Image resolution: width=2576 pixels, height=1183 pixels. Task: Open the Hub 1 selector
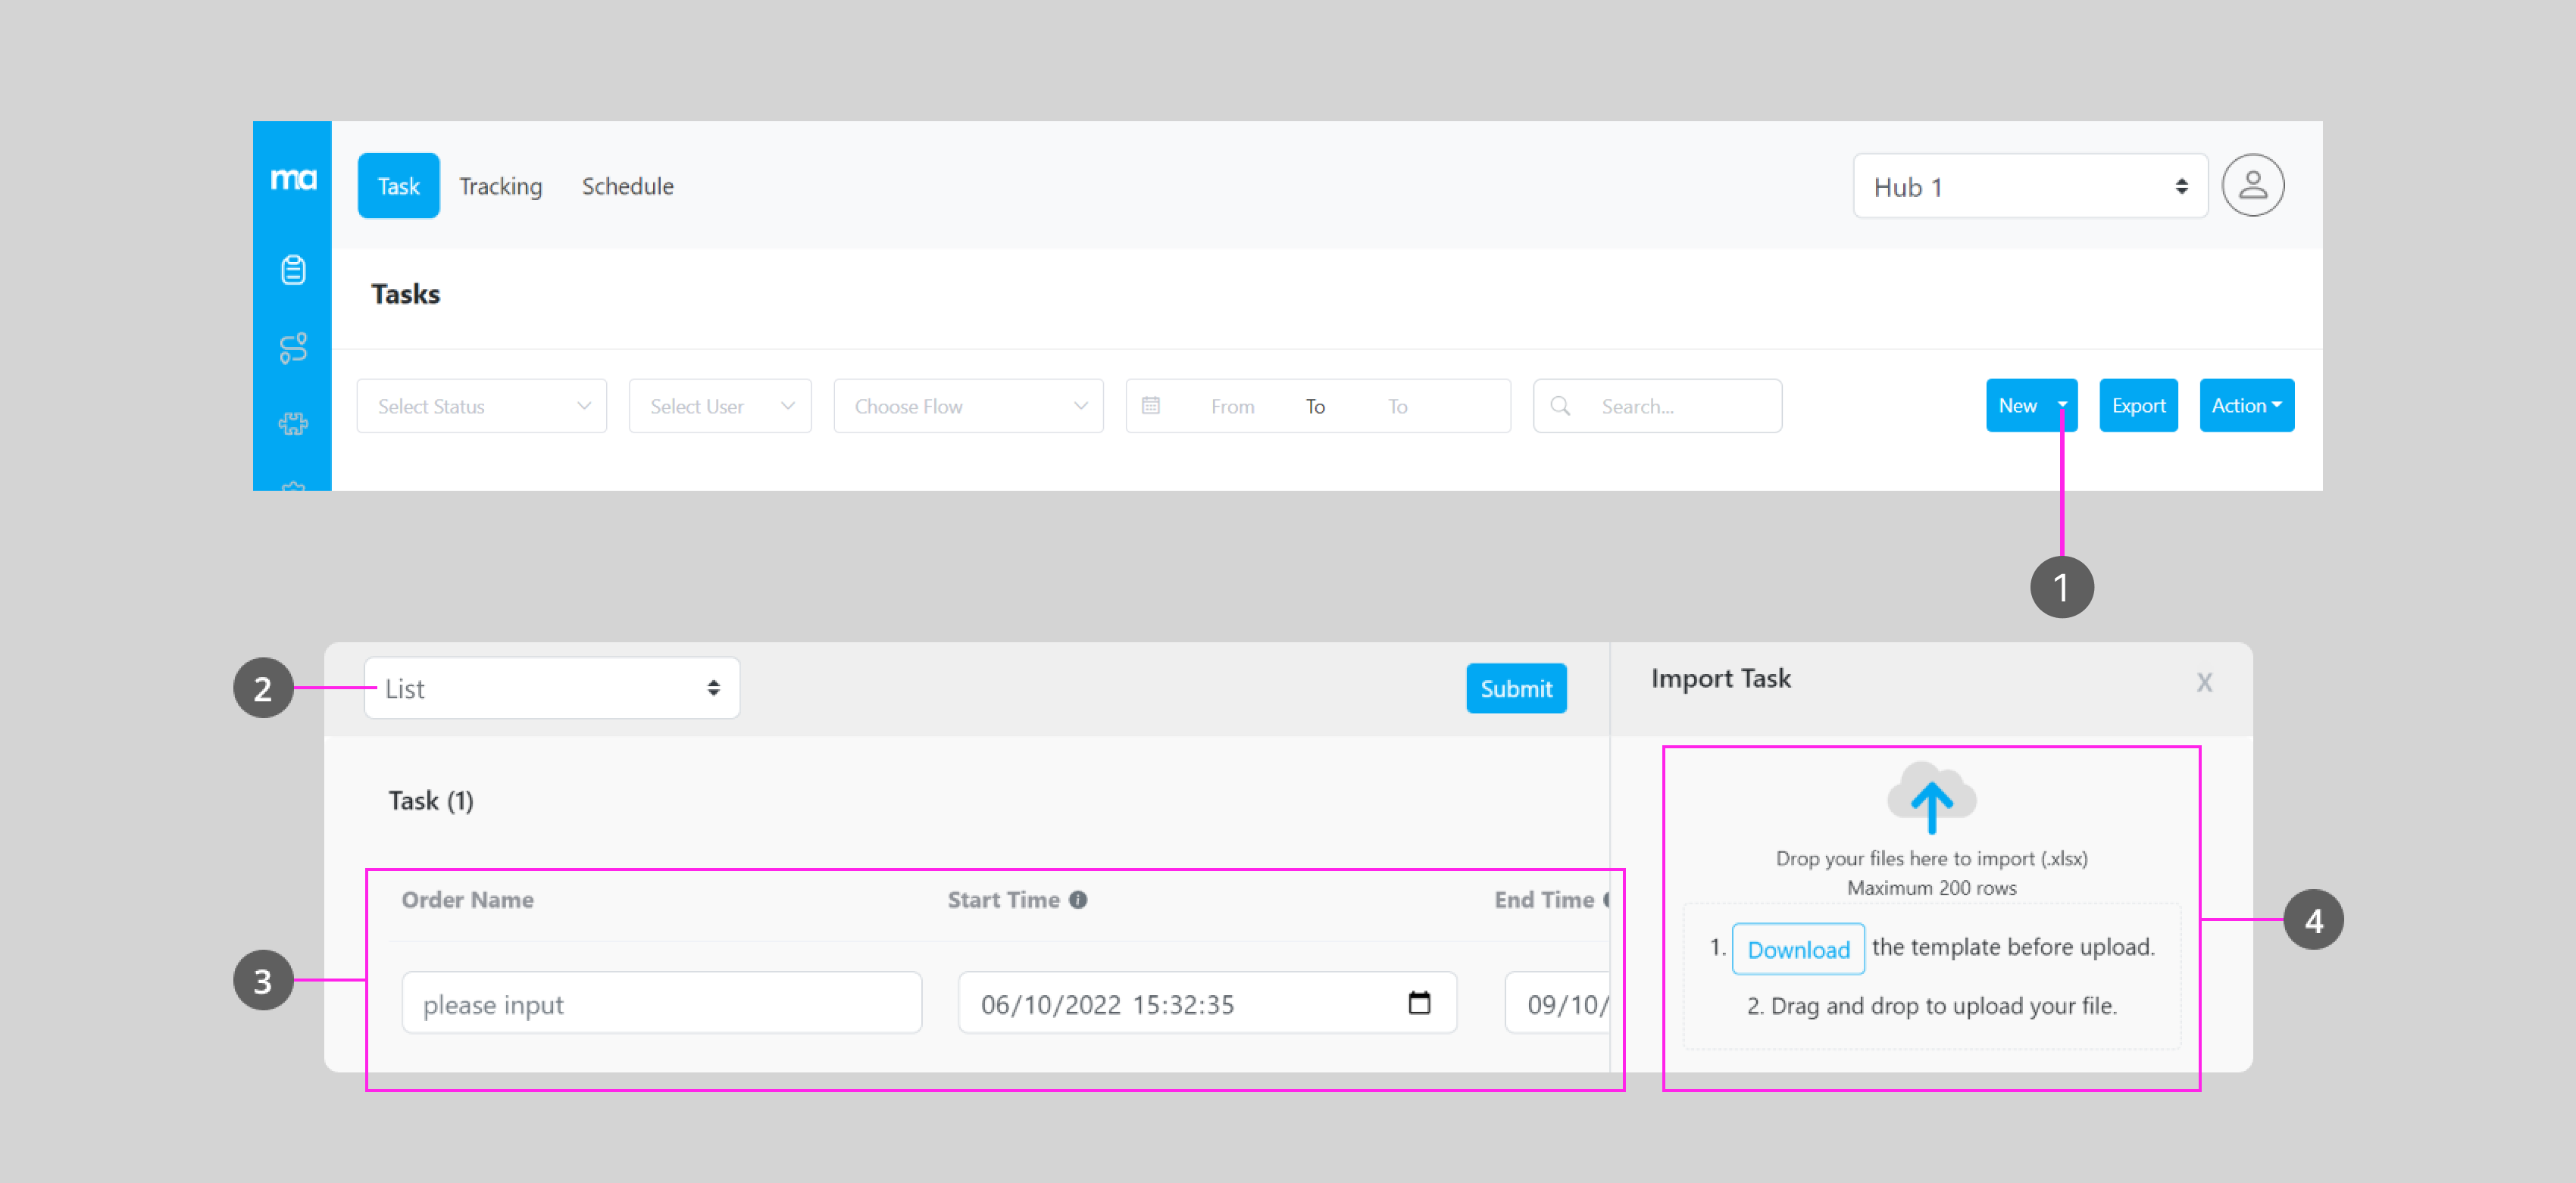click(x=2029, y=187)
